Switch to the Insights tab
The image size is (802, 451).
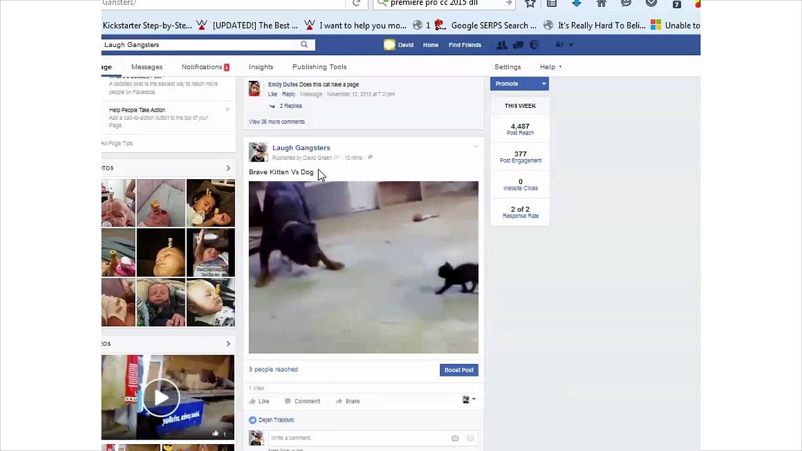click(x=261, y=67)
